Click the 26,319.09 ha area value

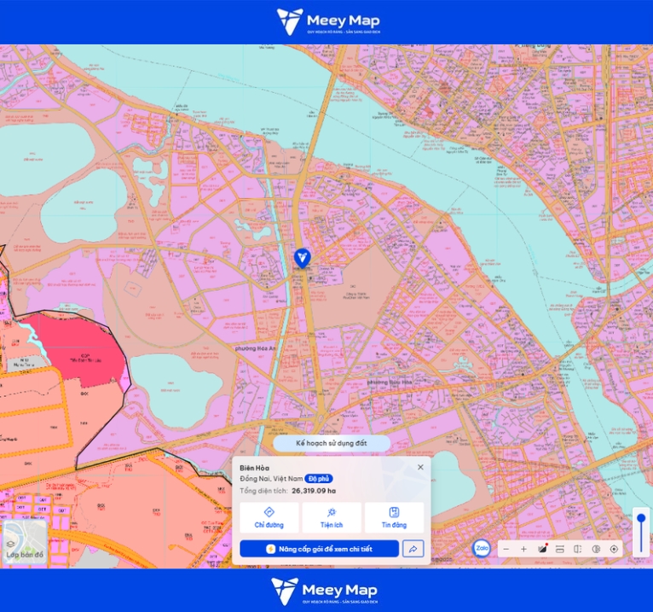(314, 491)
